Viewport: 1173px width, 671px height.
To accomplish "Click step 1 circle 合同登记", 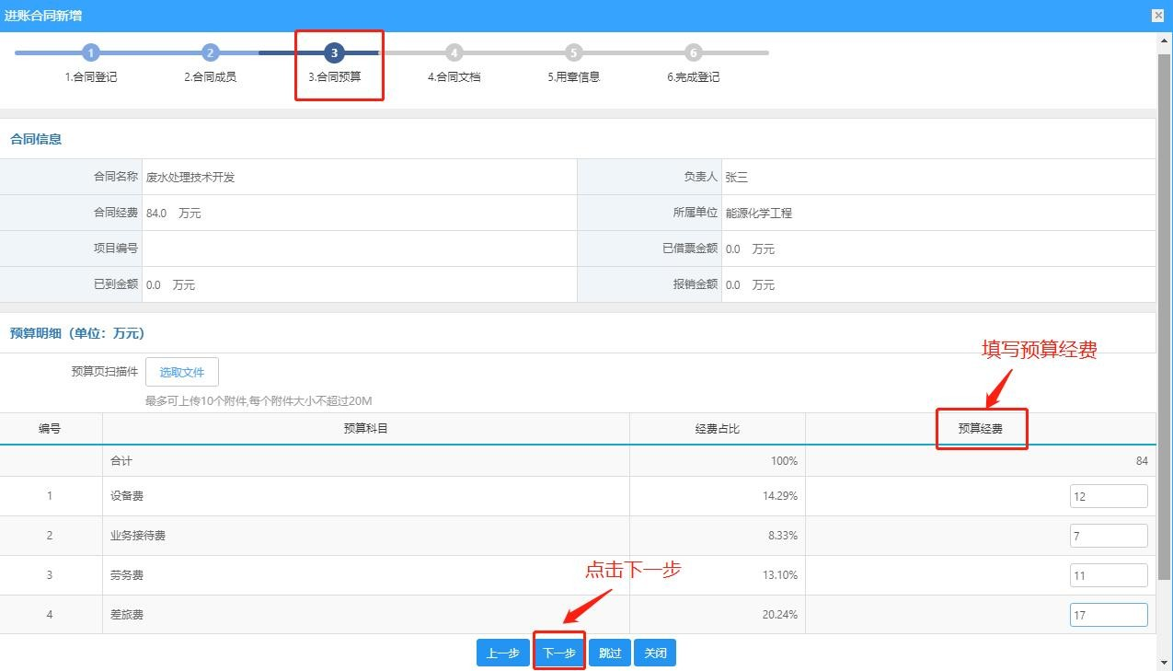I will click(90, 52).
